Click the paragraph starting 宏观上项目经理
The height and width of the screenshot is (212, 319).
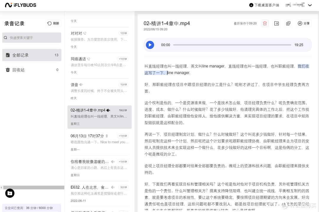coord(227,169)
